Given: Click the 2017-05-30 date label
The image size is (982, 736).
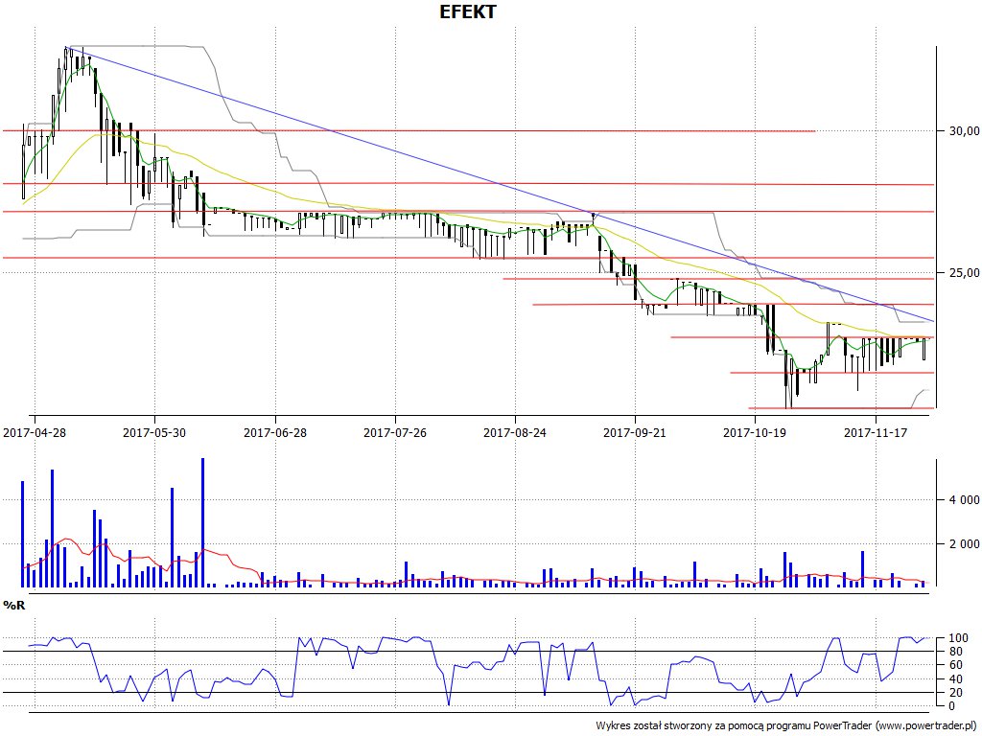Looking at the screenshot, I should click(x=154, y=432).
